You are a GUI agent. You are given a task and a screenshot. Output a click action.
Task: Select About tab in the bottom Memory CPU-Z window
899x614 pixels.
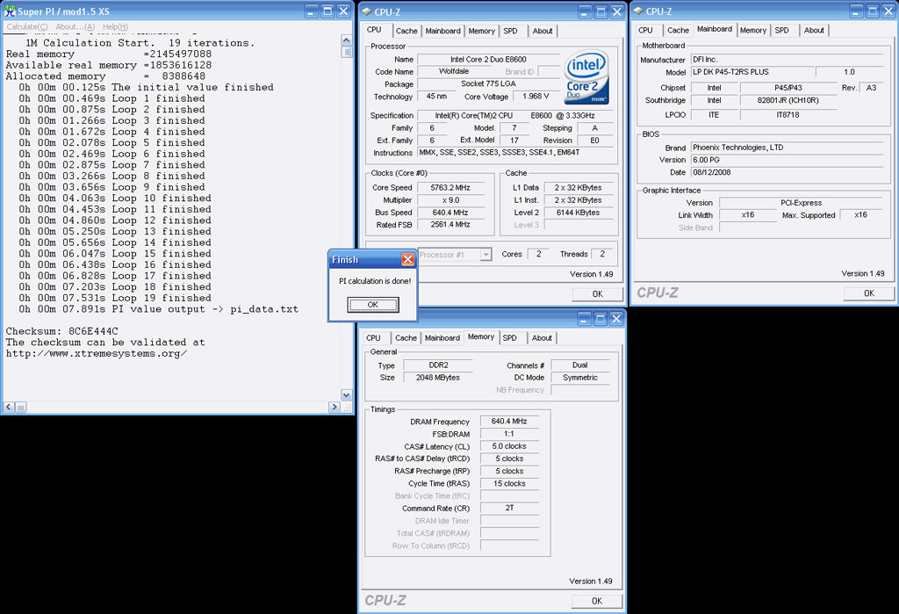pos(542,338)
